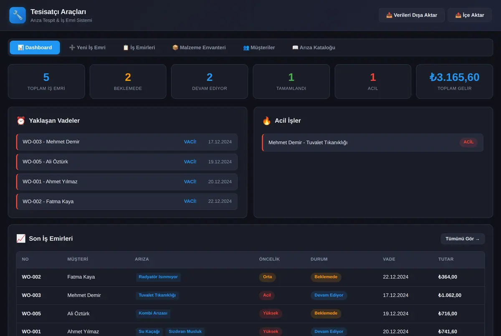Image resolution: width=501 pixels, height=336 pixels.
Task: Open the Malzeme Envanteri tab
Action: pos(199,48)
